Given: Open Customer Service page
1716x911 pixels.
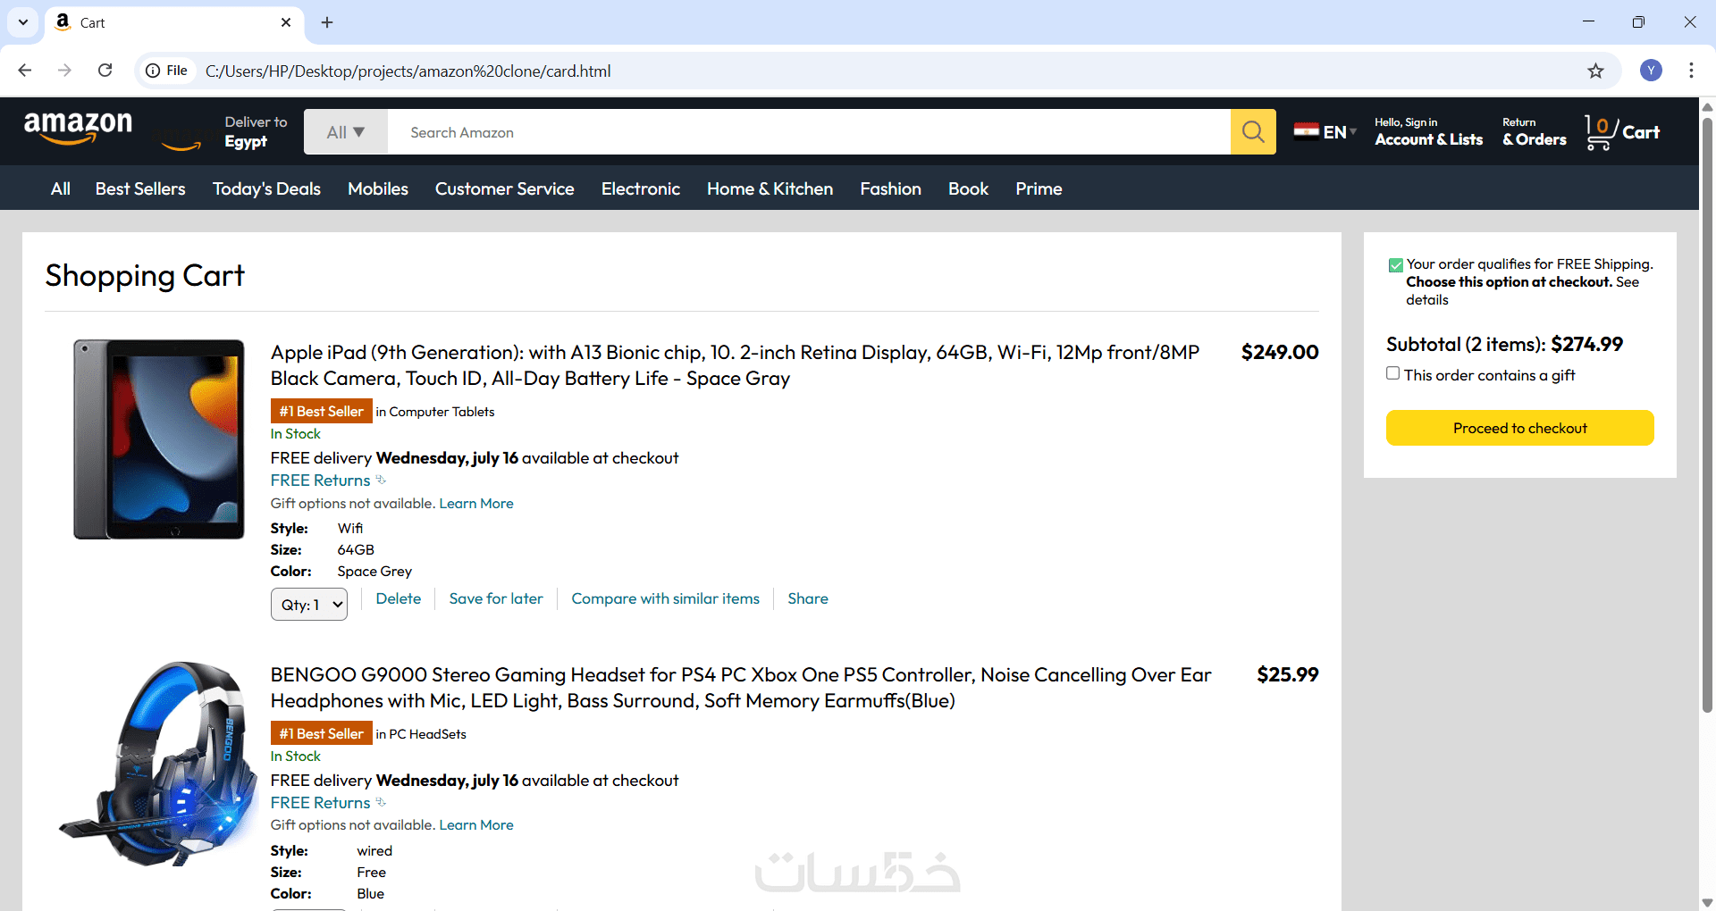Looking at the screenshot, I should [x=504, y=188].
